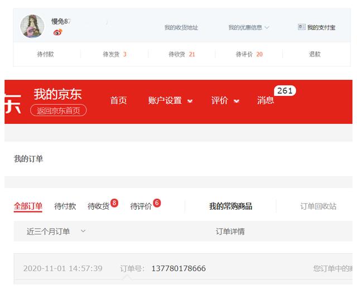Click 我的京东 title
Viewport: 357px width, 289px height.
pos(58,94)
